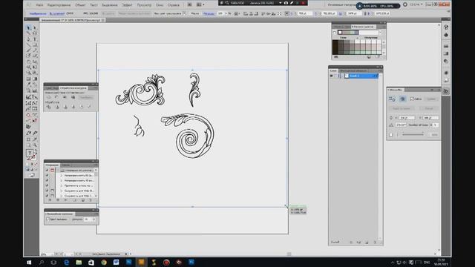Open the Окно menu
475x267 pixels.
click(x=160, y=5)
